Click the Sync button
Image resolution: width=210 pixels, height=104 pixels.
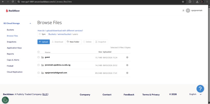pos(42,34)
